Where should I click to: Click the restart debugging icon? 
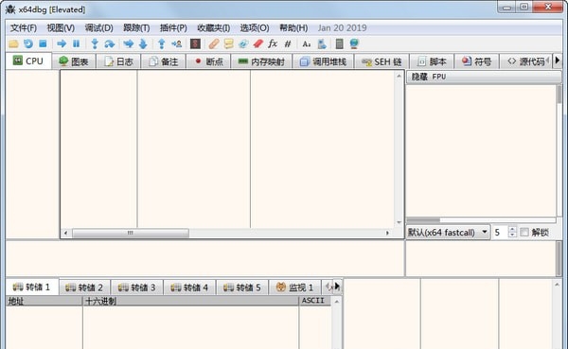click(x=28, y=44)
